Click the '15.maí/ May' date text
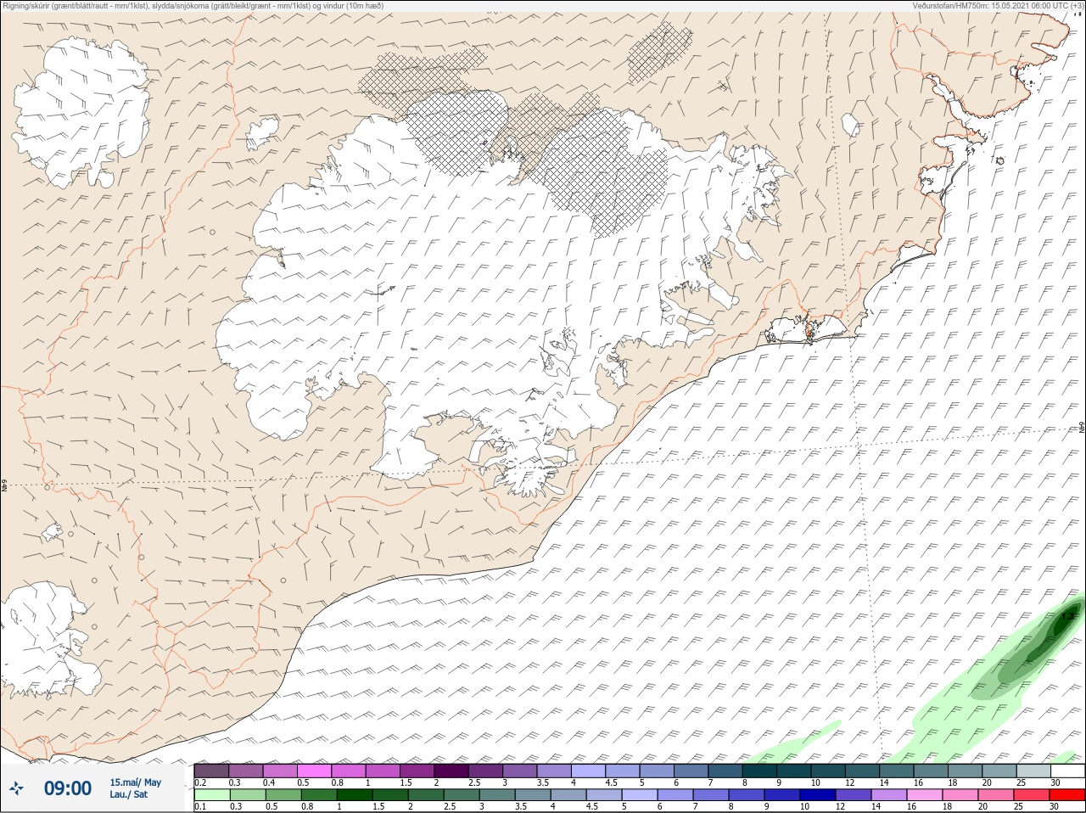The height and width of the screenshot is (813, 1086). pos(135,782)
